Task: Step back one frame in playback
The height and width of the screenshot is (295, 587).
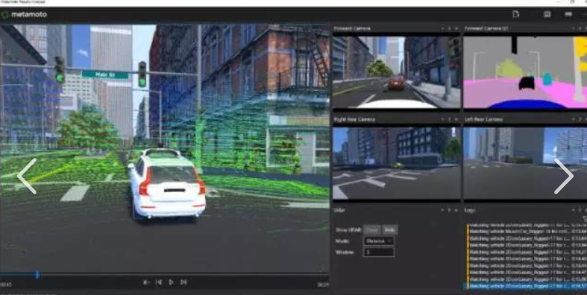Action: pyautogui.click(x=159, y=282)
